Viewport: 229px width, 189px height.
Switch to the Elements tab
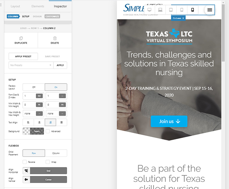38,6
